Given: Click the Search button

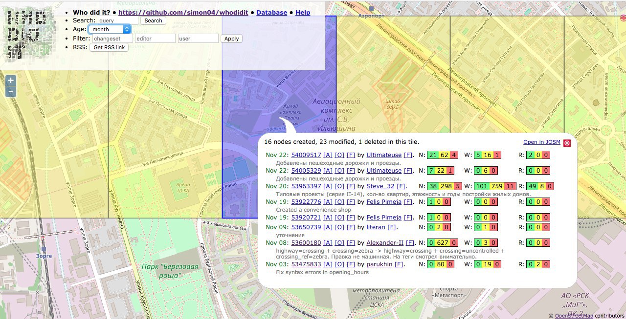Looking at the screenshot, I should click(153, 20).
